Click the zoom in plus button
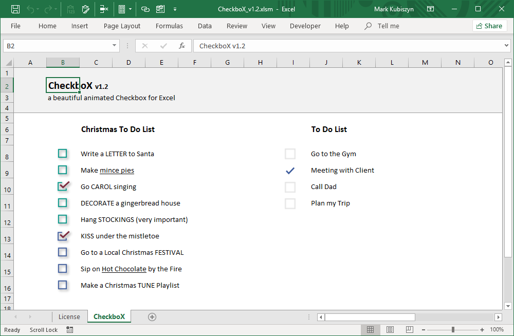The height and width of the screenshot is (336, 514). point(482,330)
